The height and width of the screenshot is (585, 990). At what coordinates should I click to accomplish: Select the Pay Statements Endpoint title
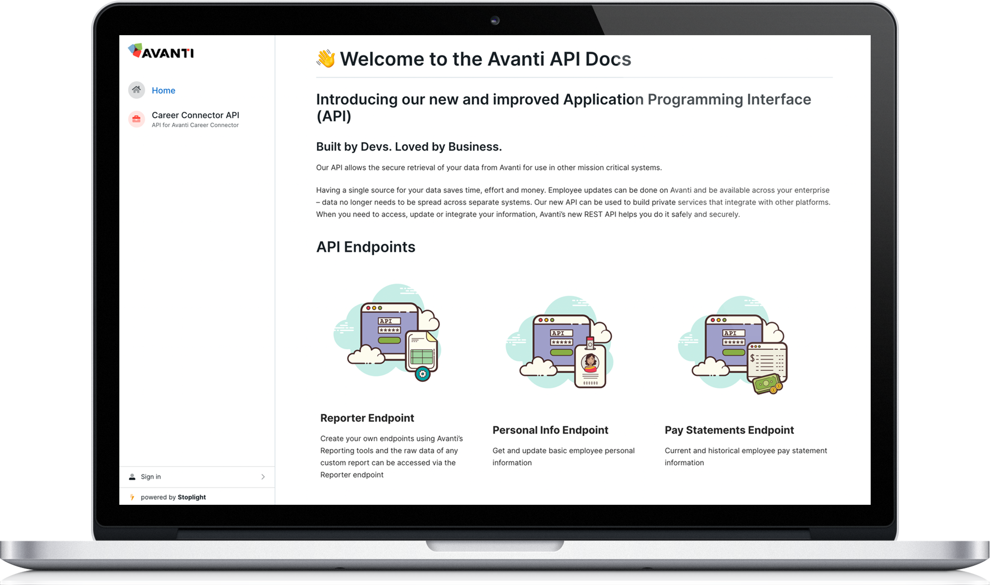point(729,430)
